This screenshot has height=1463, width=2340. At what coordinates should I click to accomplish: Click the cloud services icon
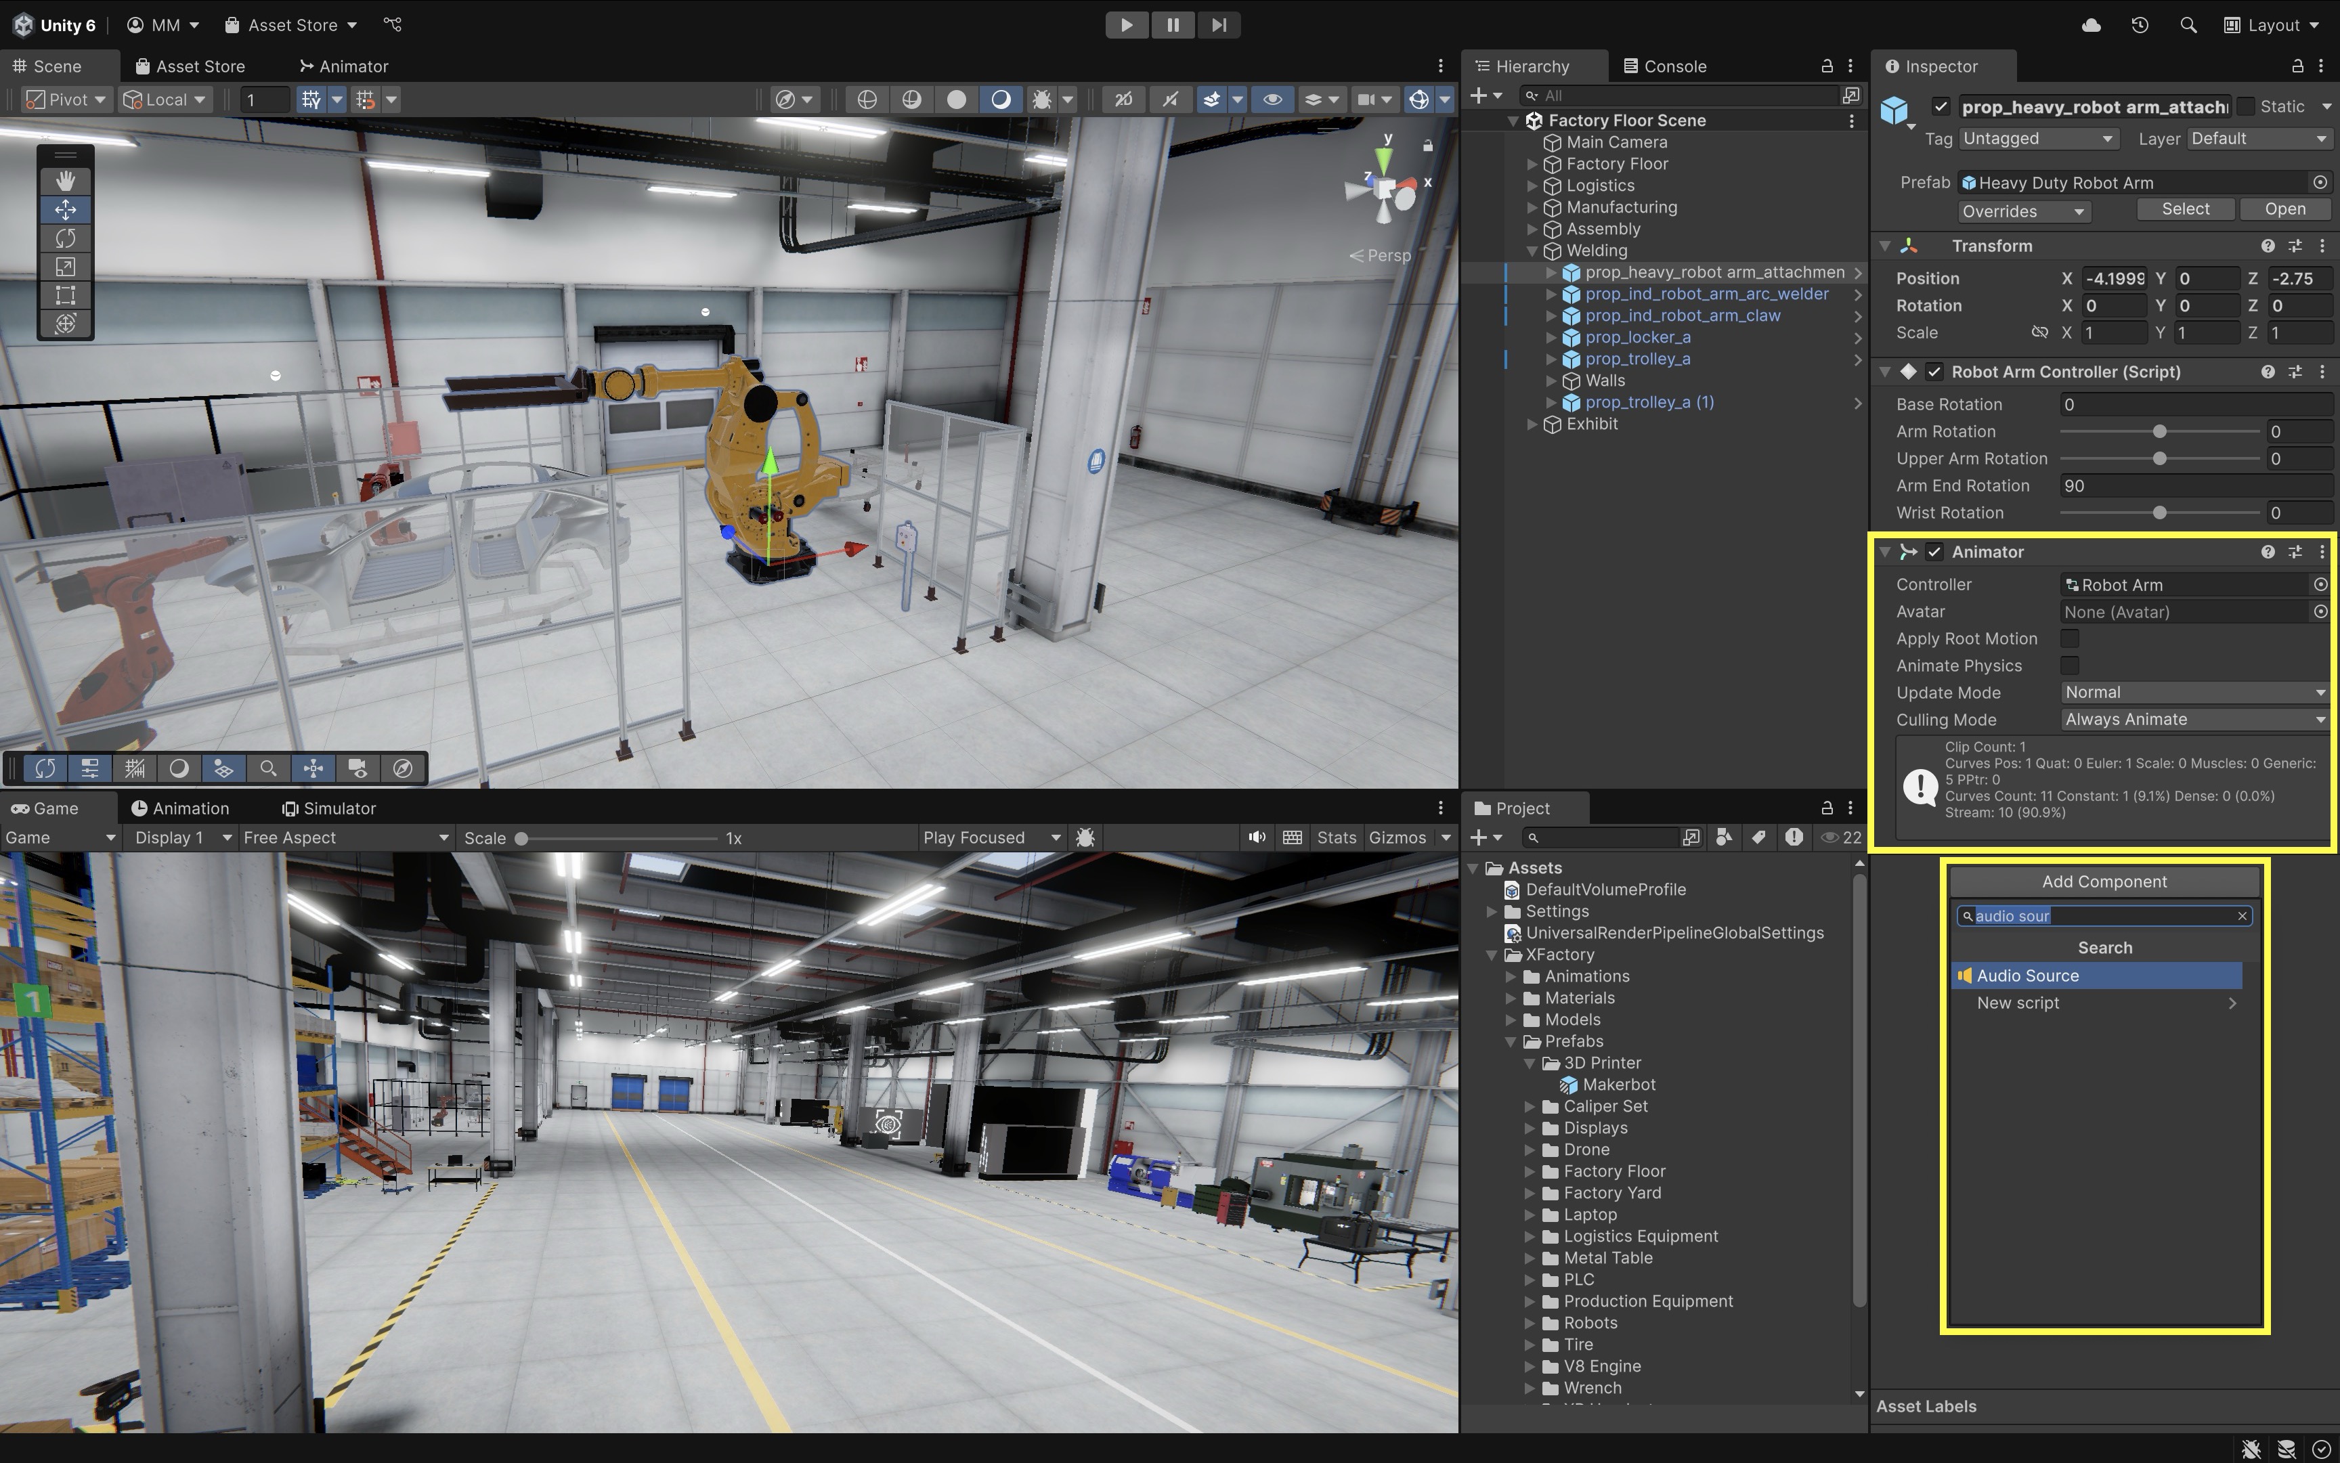click(2090, 25)
